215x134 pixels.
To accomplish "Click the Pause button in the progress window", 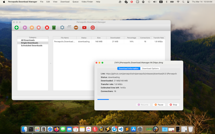I will 159,105.
